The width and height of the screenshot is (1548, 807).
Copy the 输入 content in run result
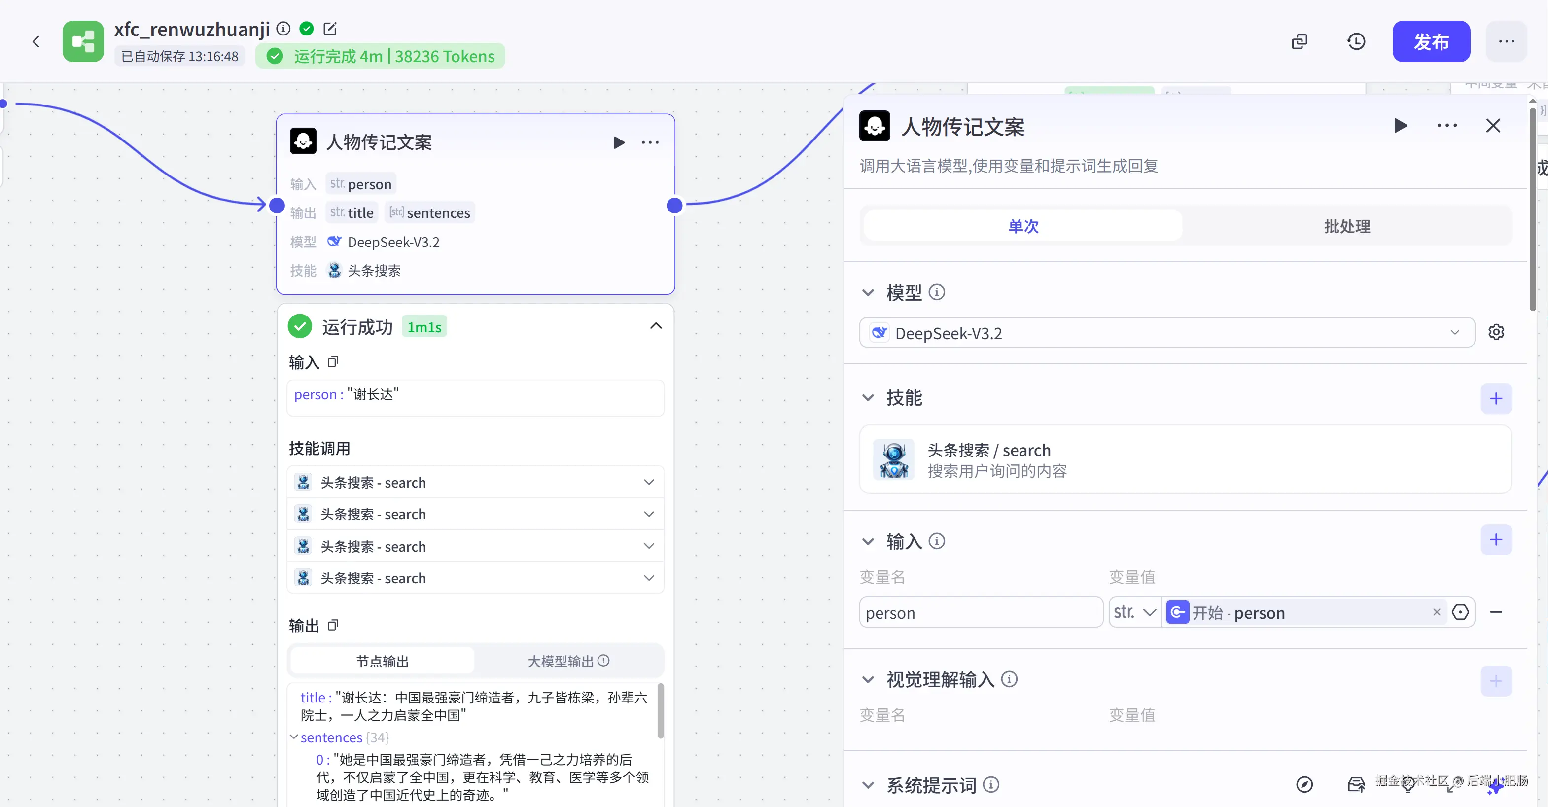[333, 362]
